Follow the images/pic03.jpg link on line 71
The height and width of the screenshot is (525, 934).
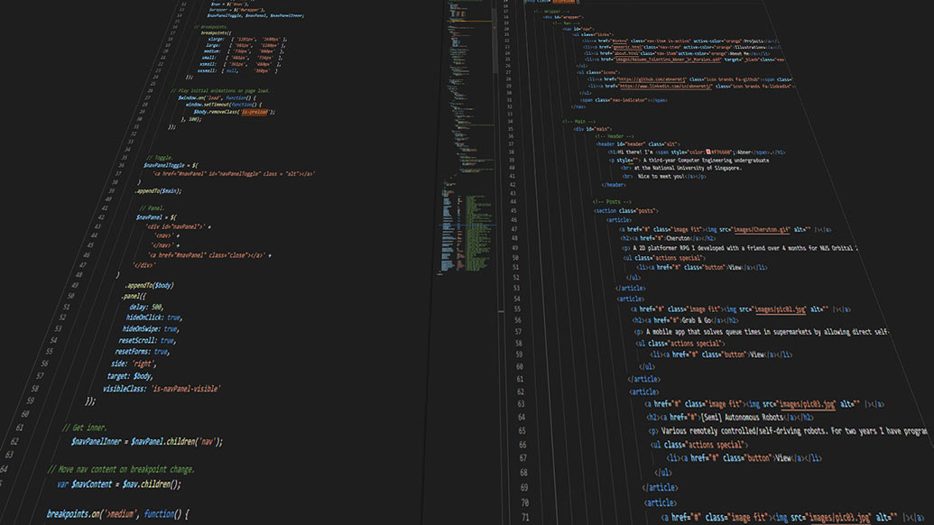point(840,518)
